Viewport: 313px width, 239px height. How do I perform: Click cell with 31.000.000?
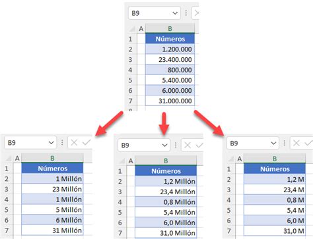pyautogui.click(x=170, y=101)
